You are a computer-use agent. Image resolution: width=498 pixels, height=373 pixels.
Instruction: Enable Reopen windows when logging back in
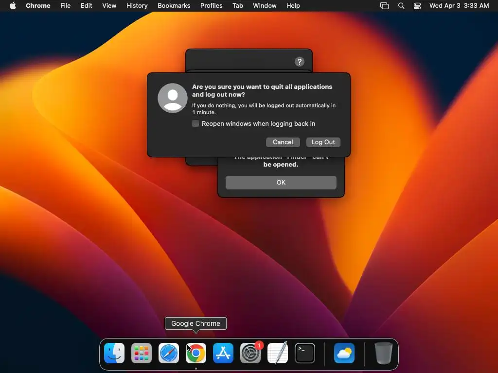click(x=196, y=123)
